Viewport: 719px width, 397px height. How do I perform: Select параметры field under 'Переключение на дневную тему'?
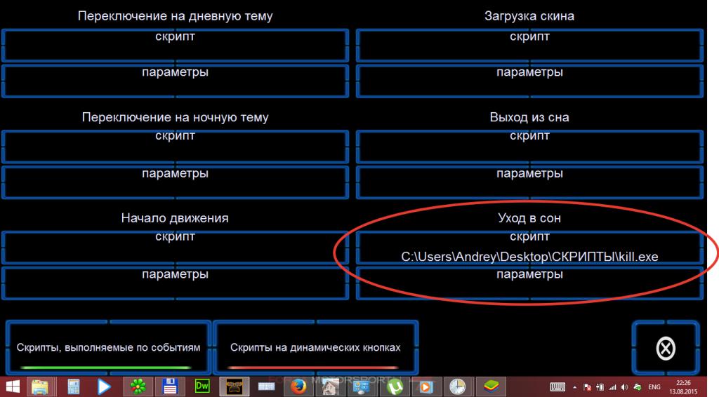175,81
